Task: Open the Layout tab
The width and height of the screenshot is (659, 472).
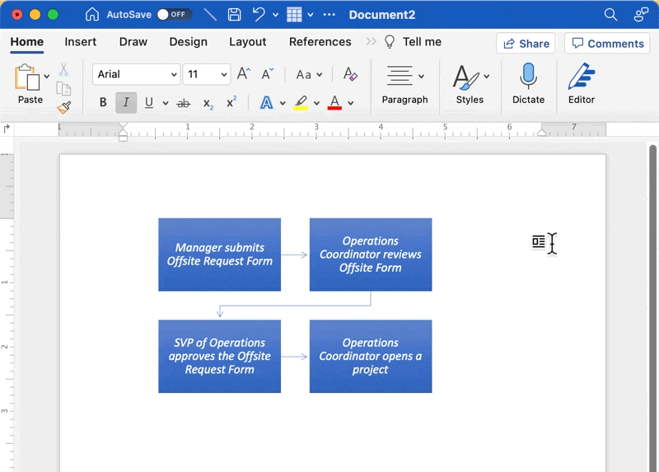Action: tap(247, 42)
